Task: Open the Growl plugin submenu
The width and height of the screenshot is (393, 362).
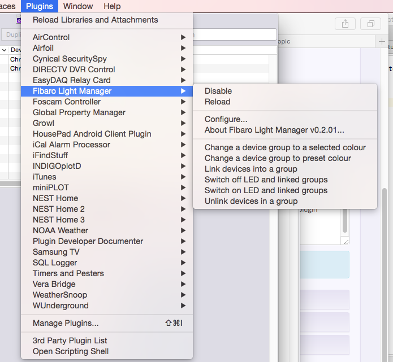Action: (x=107, y=123)
